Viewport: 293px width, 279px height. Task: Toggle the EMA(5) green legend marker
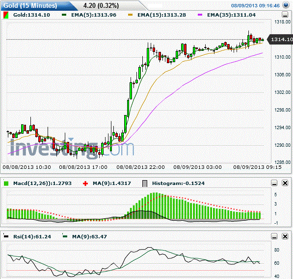pos(64,15)
